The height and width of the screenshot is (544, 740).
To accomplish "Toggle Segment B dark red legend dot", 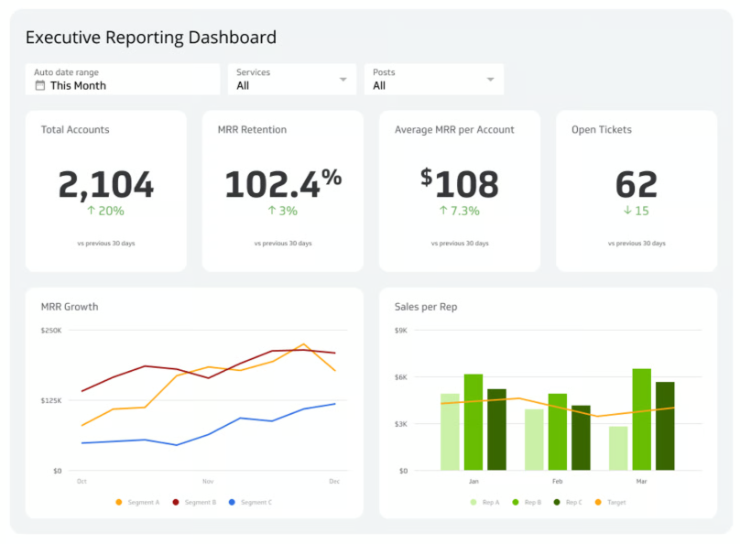I will [x=176, y=502].
